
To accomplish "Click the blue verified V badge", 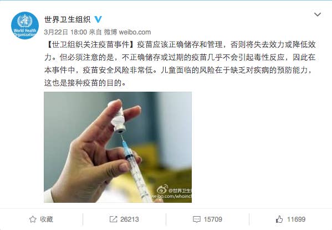I will pyautogui.click(x=98, y=19).
